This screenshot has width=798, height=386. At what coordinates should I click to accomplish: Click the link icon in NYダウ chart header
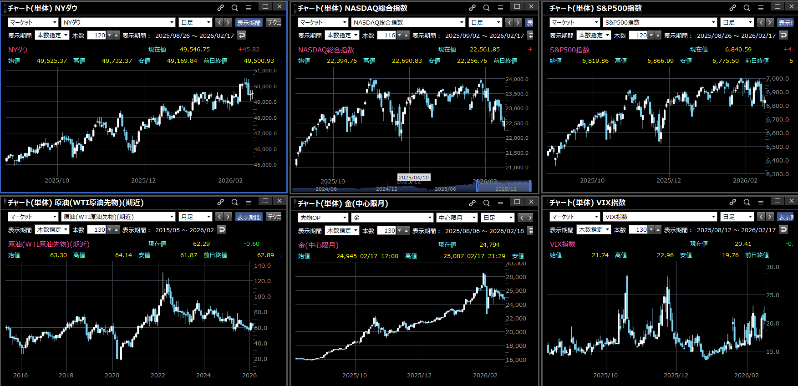[220, 8]
